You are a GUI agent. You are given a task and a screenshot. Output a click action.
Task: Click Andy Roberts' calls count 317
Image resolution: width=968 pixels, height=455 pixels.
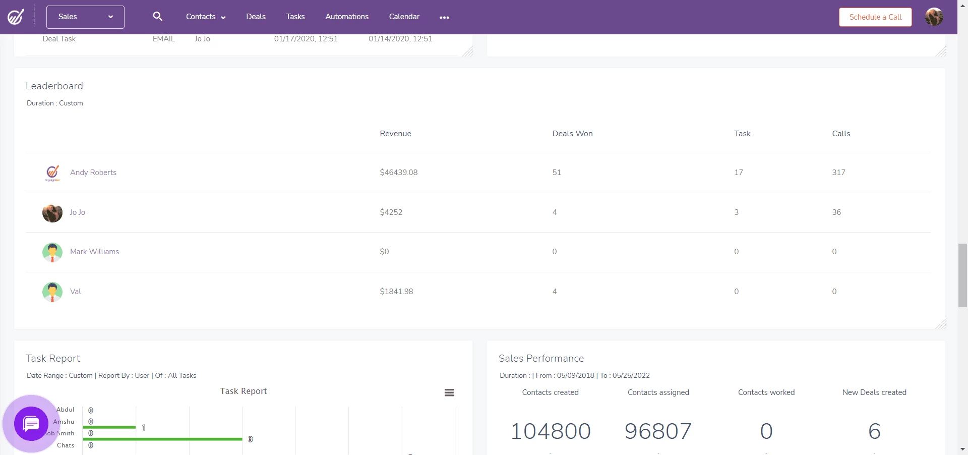tap(838, 173)
